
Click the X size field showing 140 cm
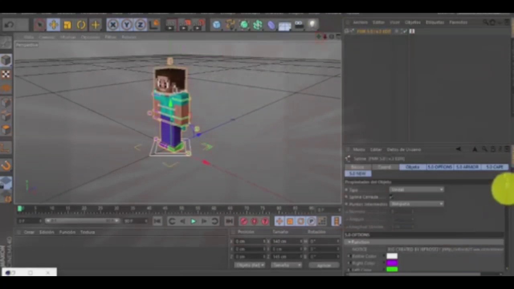click(x=287, y=241)
